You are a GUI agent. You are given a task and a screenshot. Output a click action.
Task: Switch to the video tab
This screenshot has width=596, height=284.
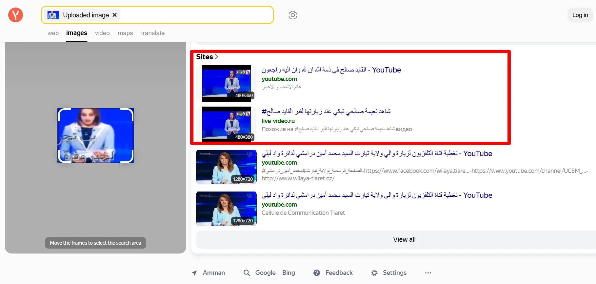[102, 33]
